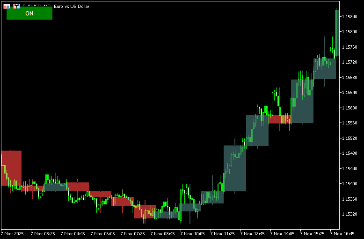Click the '7 Nov 2025' date label on the time axis
Screen dimensions: 364x239
click(x=12, y=233)
